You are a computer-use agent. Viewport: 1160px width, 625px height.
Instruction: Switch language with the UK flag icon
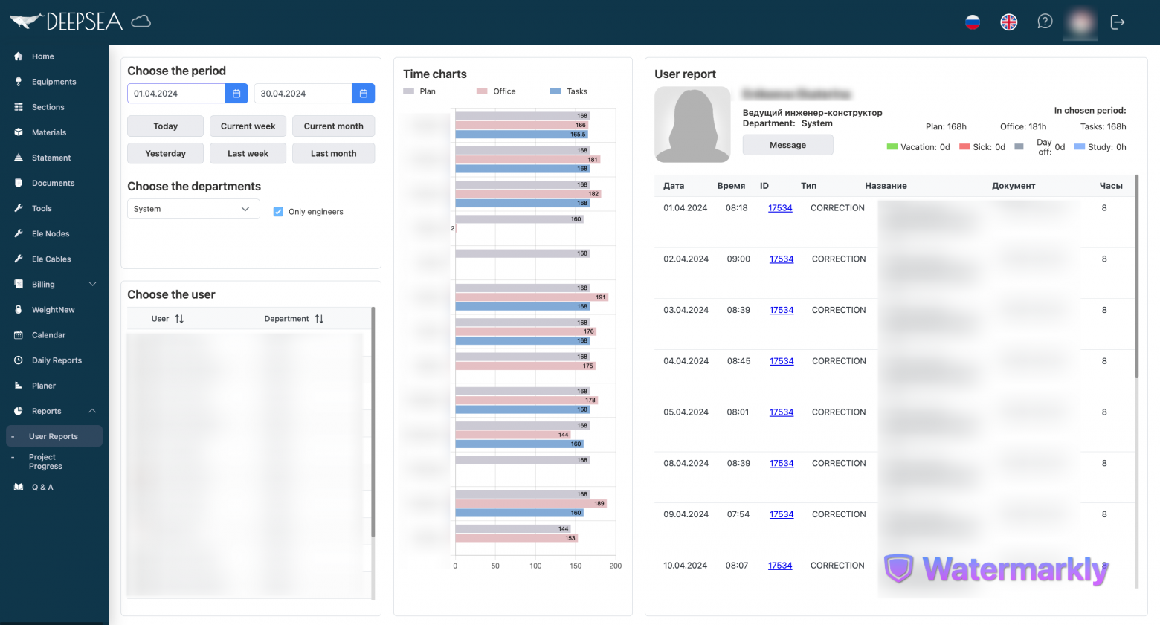click(1008, 22)
